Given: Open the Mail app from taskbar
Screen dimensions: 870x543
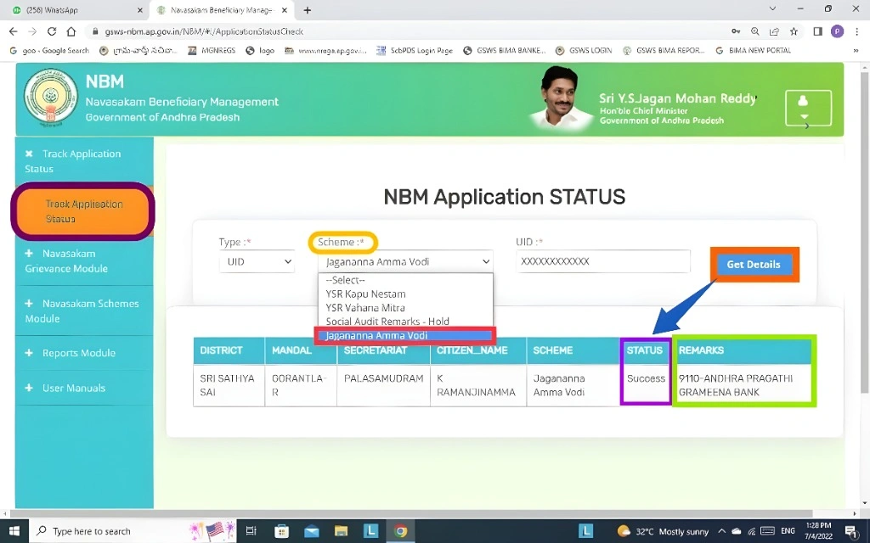Looking at the screenshot, I should pyautogui.click(x=311, y=531).
